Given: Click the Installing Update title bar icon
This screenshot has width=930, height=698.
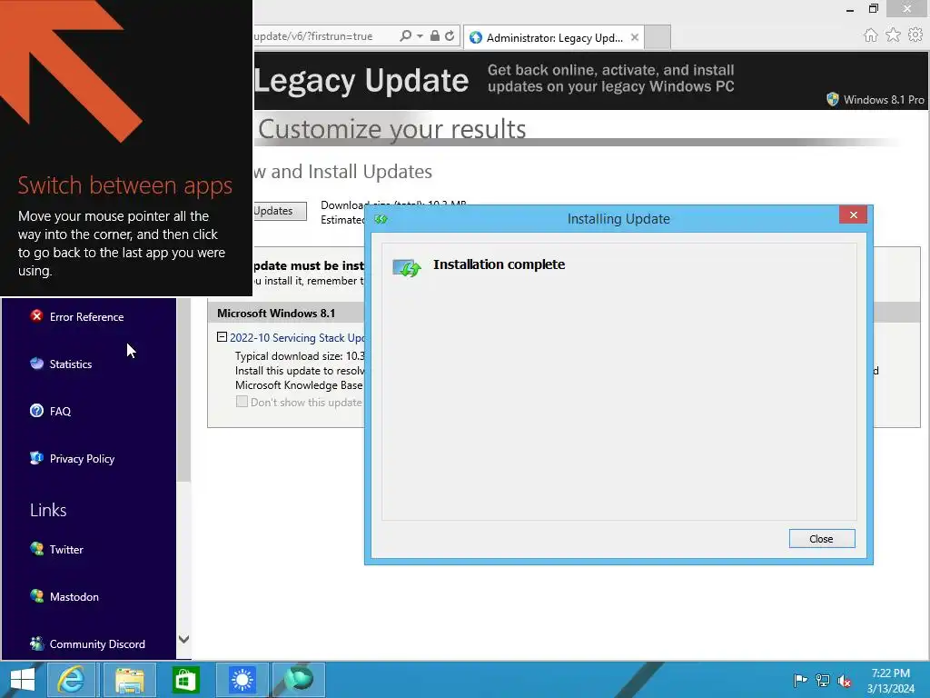Looking at the screenshot, I should tap(381, 219).
